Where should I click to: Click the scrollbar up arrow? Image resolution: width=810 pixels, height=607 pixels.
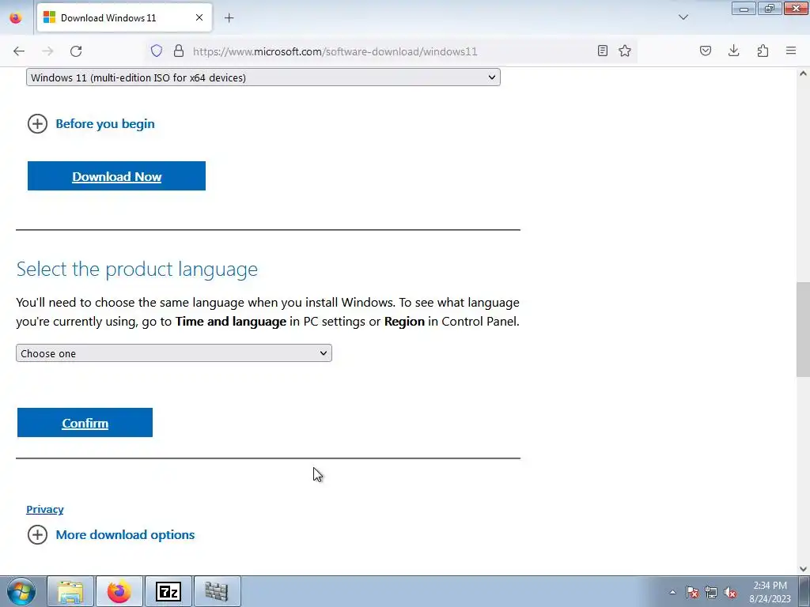(803, 74)
